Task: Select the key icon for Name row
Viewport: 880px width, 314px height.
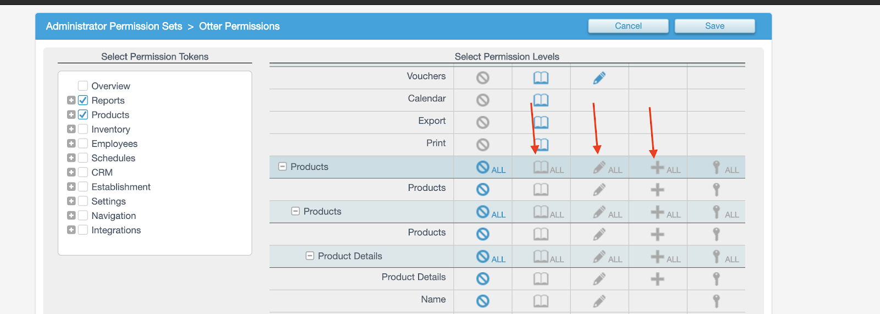Action: pos(716,301)
